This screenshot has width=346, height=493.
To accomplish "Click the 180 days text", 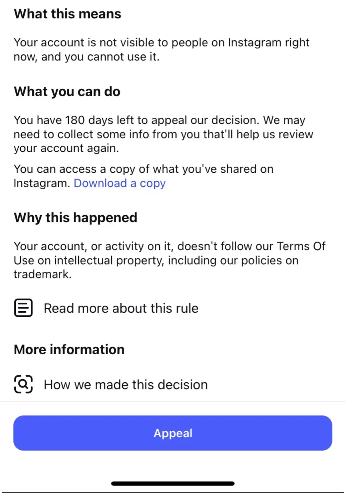I will tap(75, 120).
